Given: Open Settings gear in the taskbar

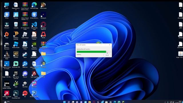Looking at the screenshot, I should tap(111, 102).
